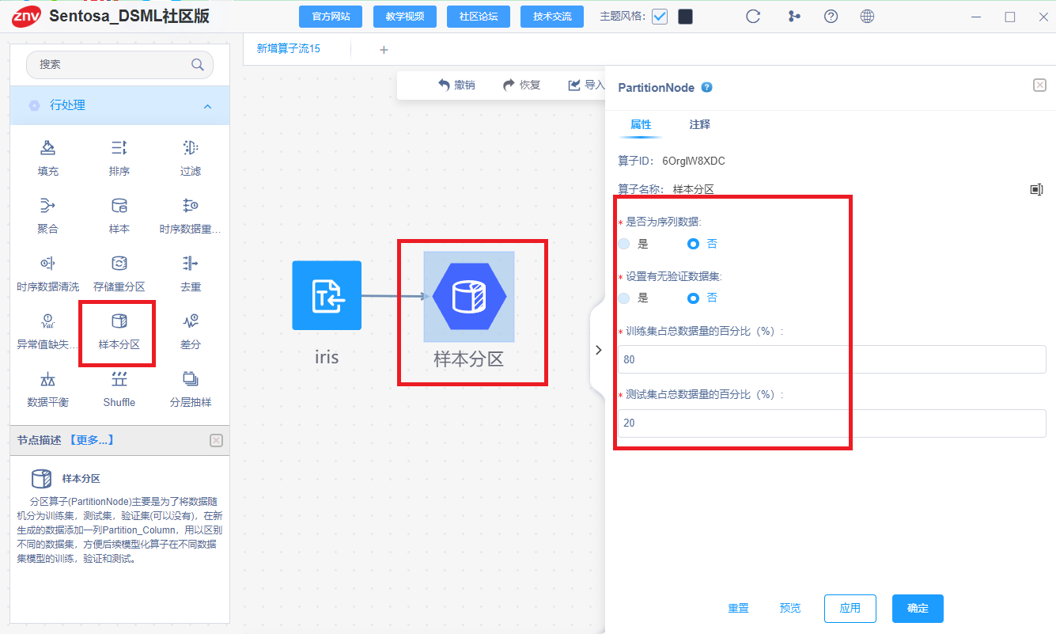Screen dimensions: 1056x634
Task: Select the 去重 (deduplicate) operator icon
Action: 190,264
